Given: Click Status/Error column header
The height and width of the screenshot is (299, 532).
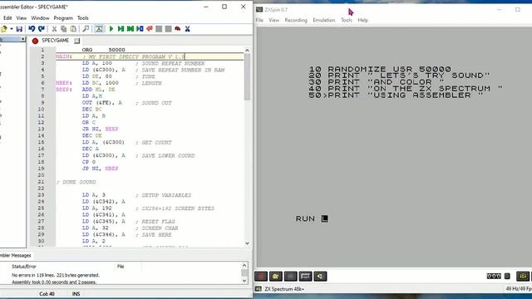Looking at the screenshot, I should pos(24,267).
